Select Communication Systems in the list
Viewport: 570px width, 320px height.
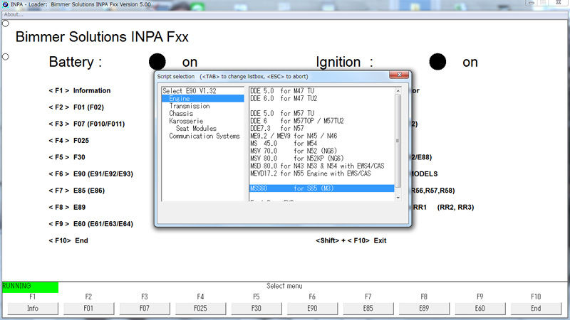[204, 136]
